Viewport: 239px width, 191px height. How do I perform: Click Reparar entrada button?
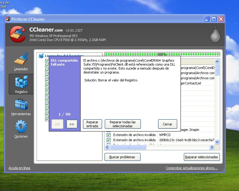92,124
